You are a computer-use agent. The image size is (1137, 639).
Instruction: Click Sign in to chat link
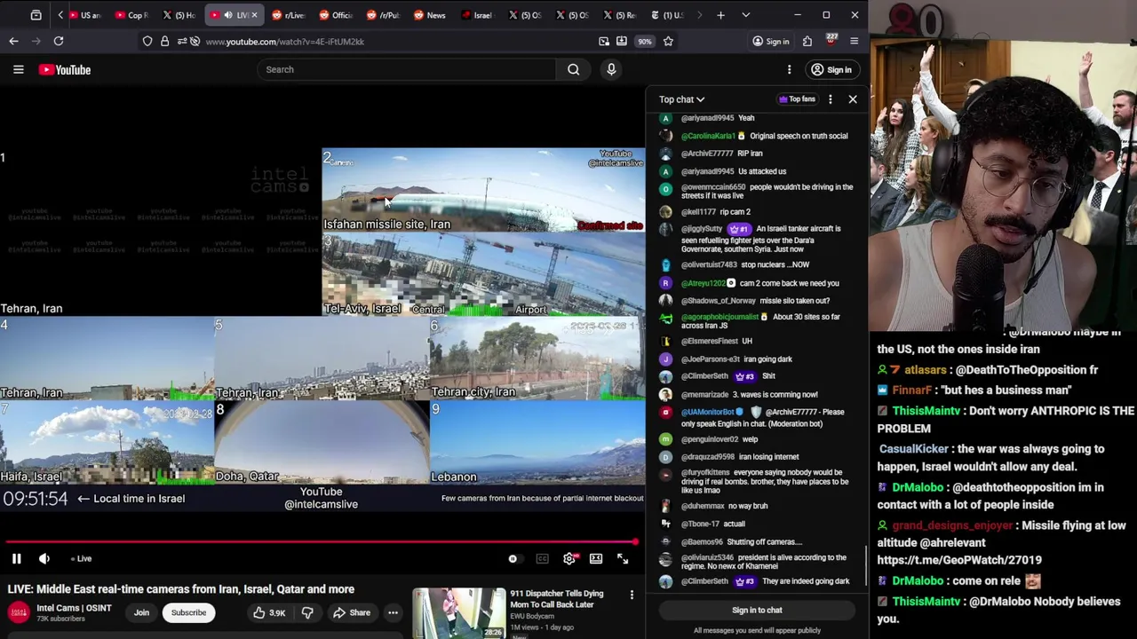pyautogui.click(x=757, y=610)
